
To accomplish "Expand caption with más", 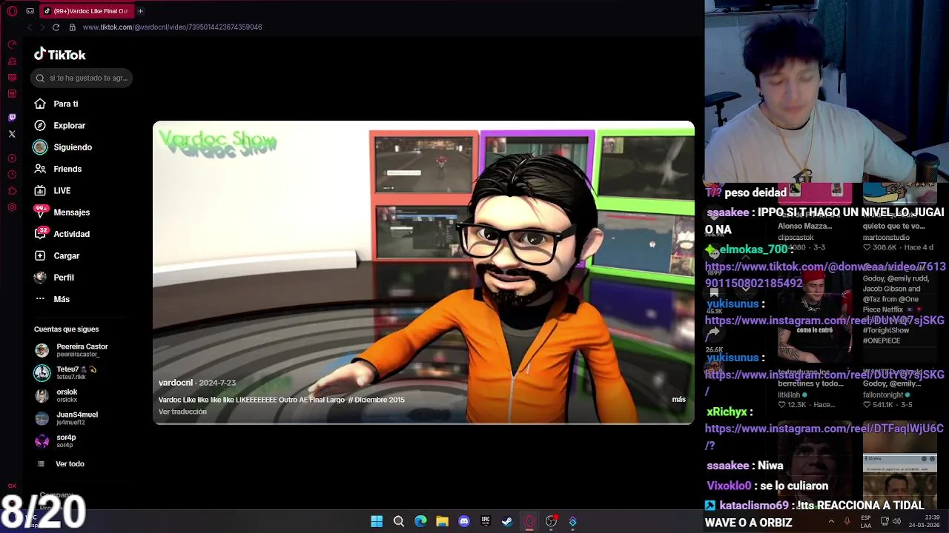I will [x=678, y=400].
